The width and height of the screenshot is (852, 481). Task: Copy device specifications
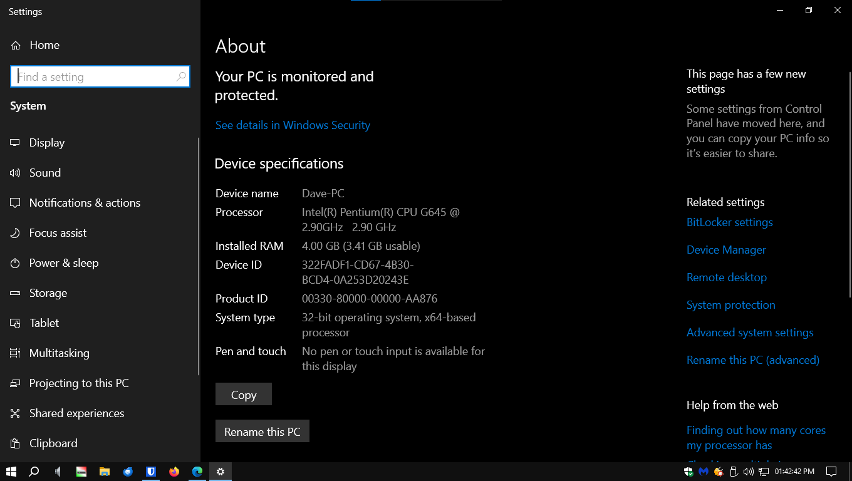click(x=244, y=395)
